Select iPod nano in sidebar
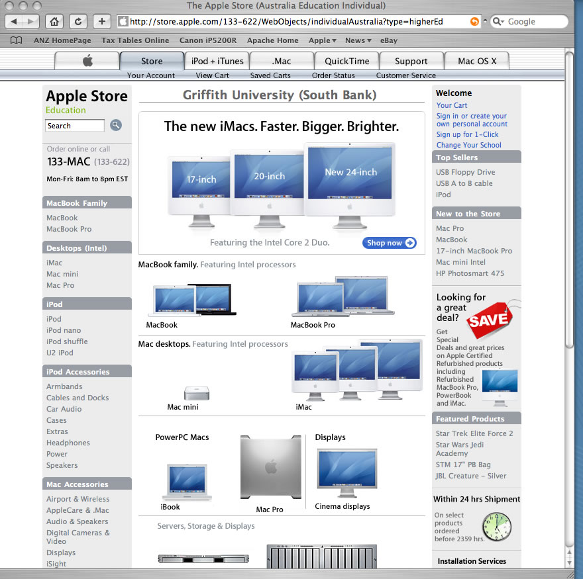The width and height of the screenshot is (583, 579). click(x=64, y=330)
